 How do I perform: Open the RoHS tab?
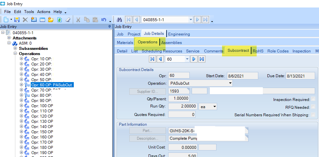pyautogui.click(x=258, y=51)
